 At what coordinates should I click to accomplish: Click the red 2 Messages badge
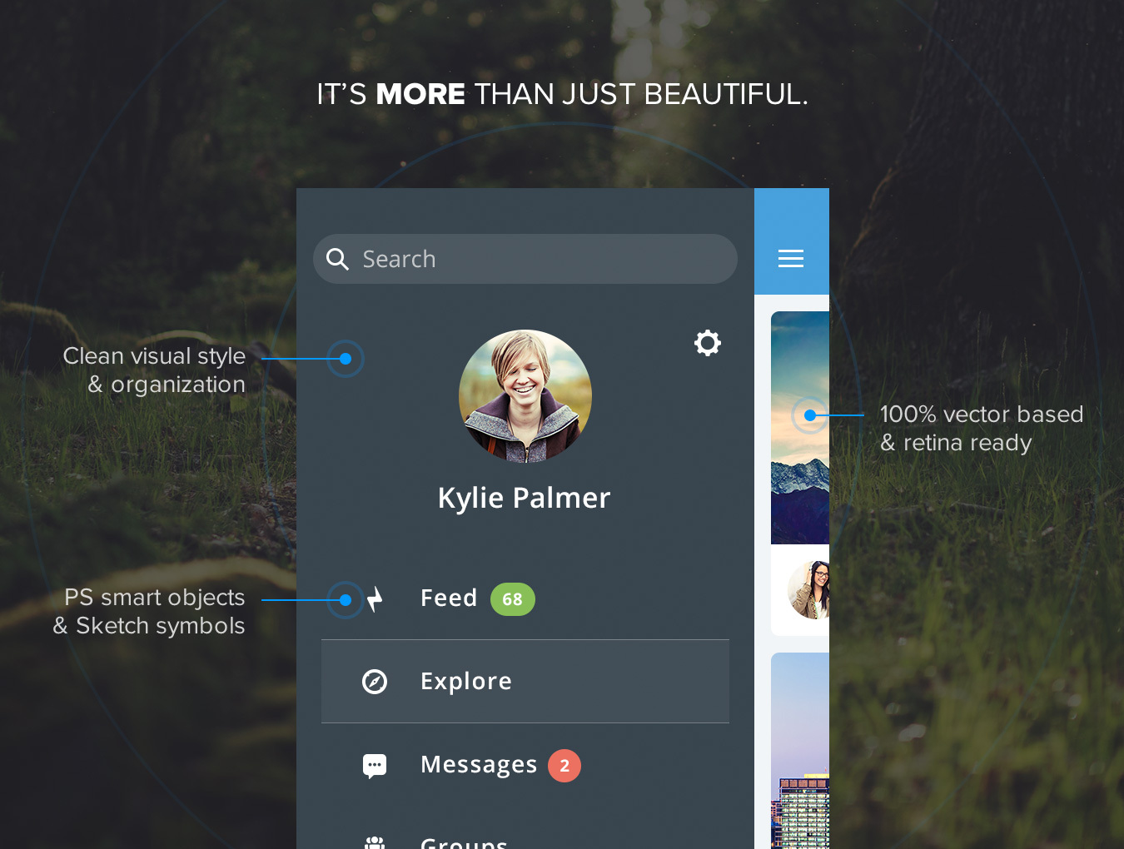(x=564, y=766)
